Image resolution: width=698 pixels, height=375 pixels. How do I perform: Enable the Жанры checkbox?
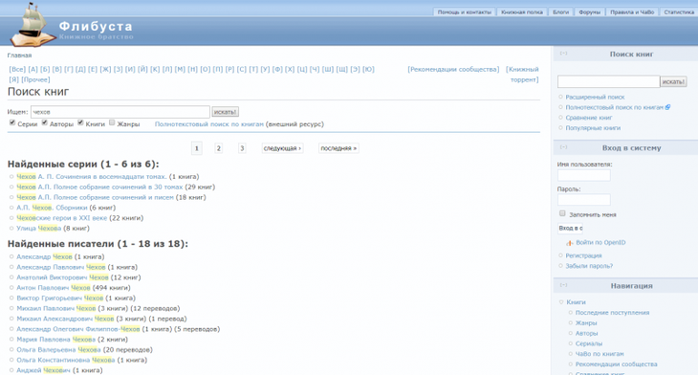pyautogui.click(x=112, y=122)
